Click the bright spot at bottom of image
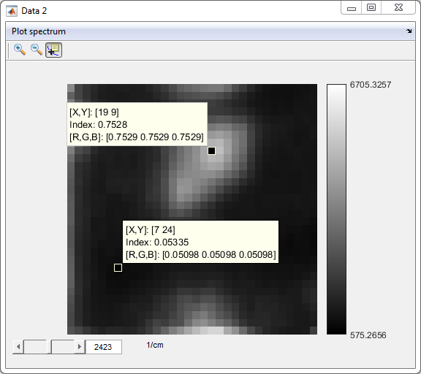Screen dimensions: 421x374 point(211,330)
